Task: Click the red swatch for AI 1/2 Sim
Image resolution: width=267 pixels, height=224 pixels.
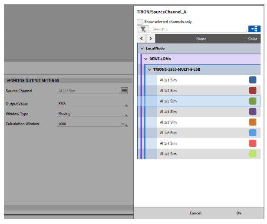Action: (x=253, y=90)
